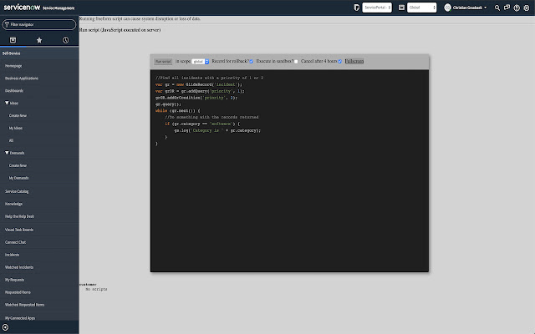Image resolution: width=535 pixels, height=334 pixels.
Task: Open Help the Help Desk module
Action: coord(19,216)
